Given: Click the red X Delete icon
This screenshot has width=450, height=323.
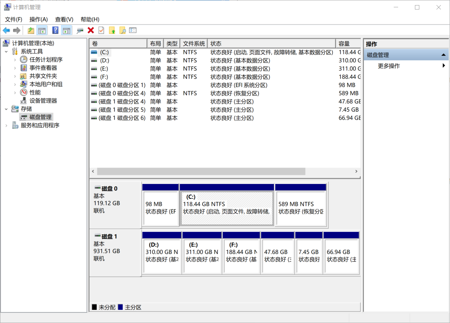Looking at the screenshot, I should [x=91, y=30].
